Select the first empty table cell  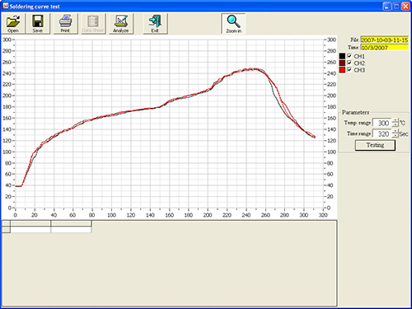coord(30,229)
